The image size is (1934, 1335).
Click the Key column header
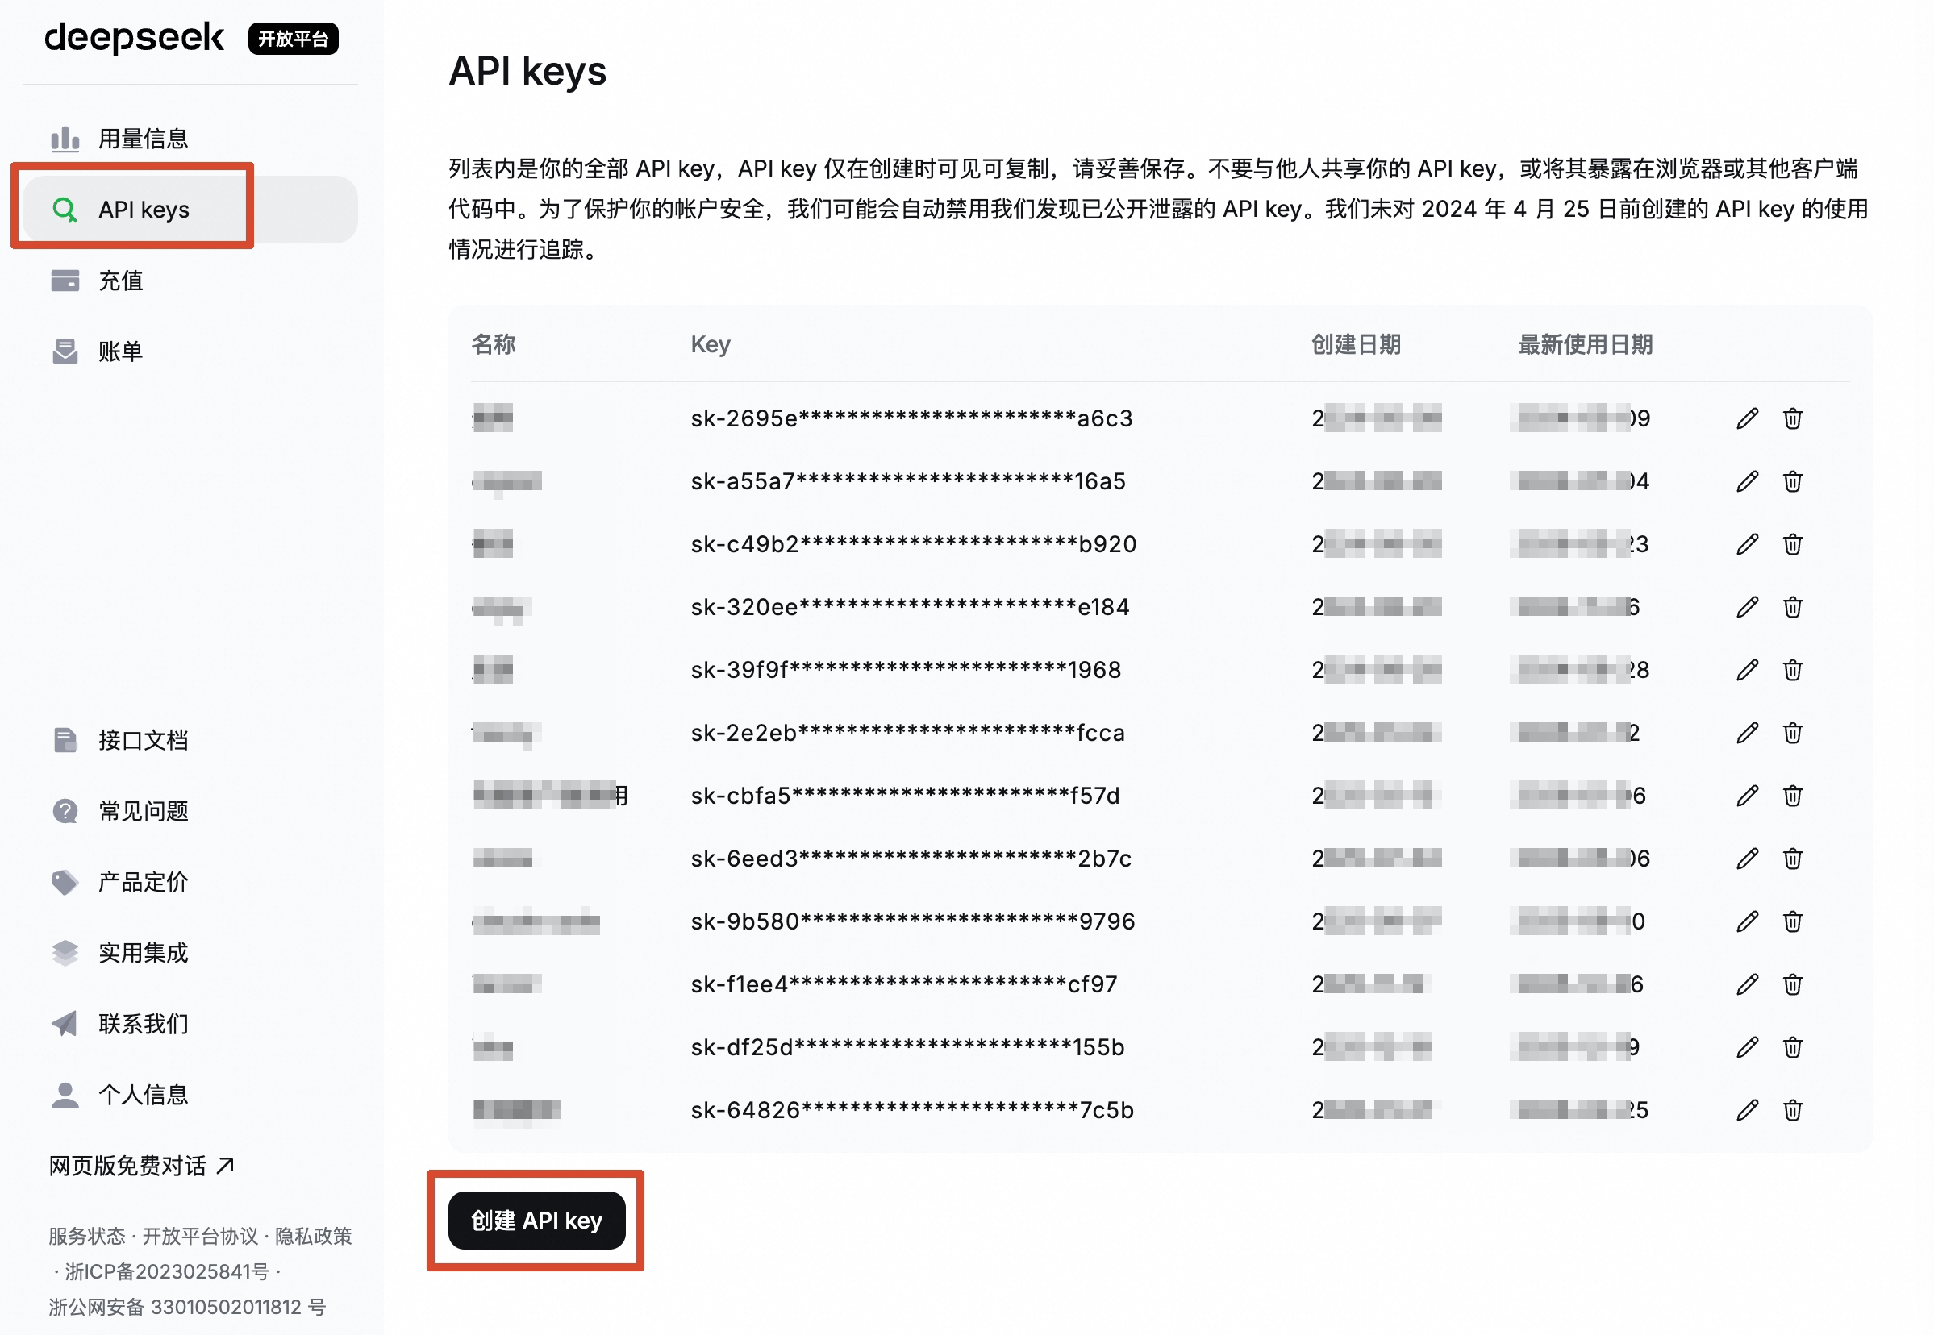point(711,344)
